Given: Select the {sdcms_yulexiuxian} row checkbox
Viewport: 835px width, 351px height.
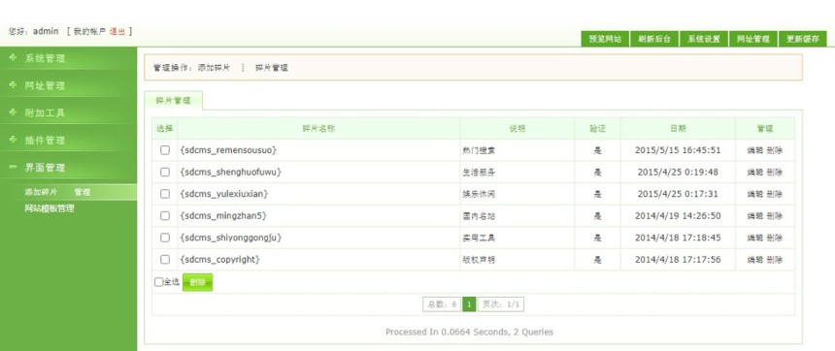Looking at the screenshot, I should (x=165, y=194).
